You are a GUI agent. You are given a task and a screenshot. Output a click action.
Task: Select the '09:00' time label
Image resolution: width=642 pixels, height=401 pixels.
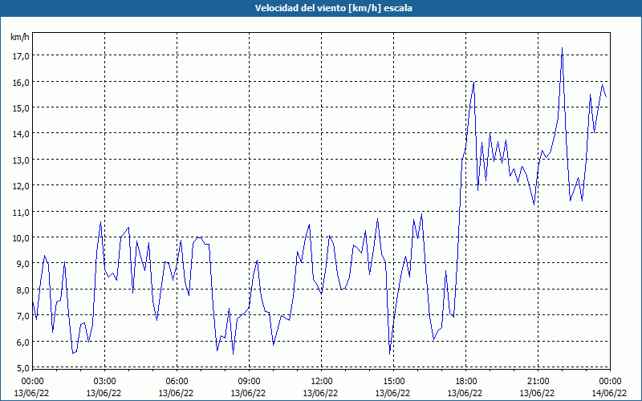(249, 382)
